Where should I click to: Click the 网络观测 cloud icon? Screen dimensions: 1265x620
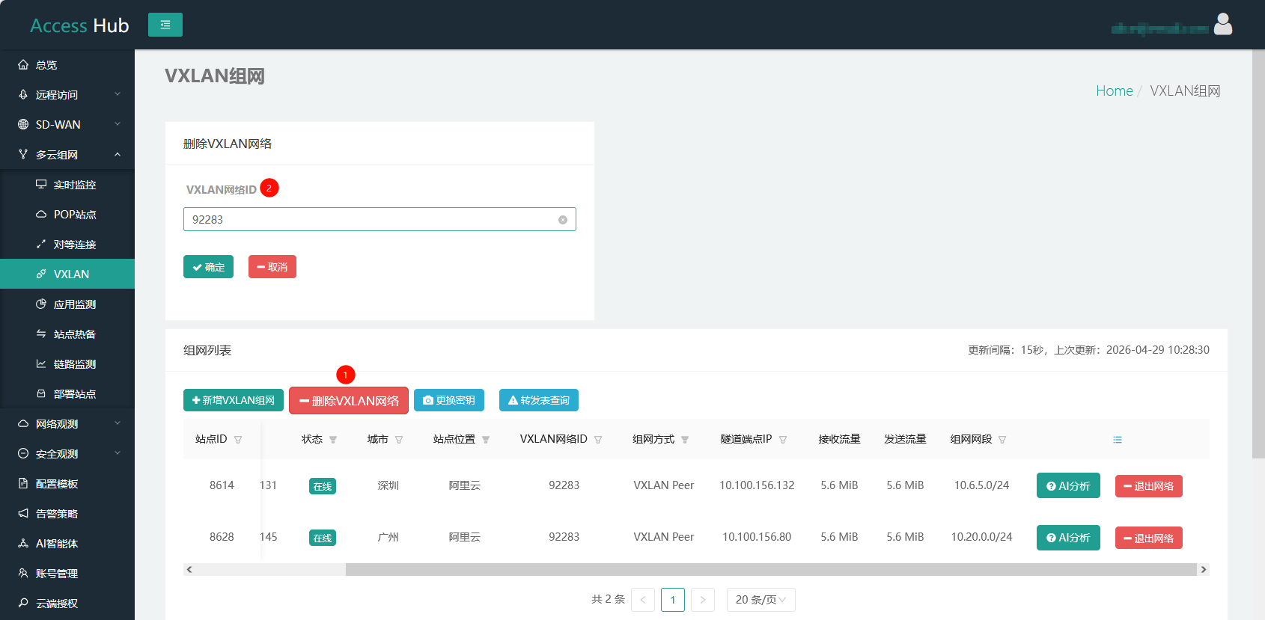pyautogui.click(x=23, y=424)
